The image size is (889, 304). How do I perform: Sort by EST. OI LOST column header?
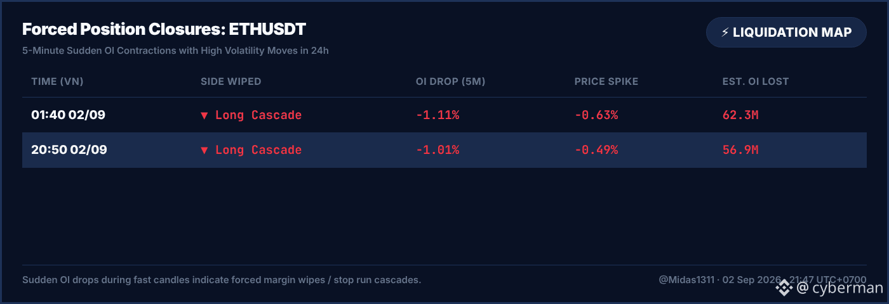[756, 82]
